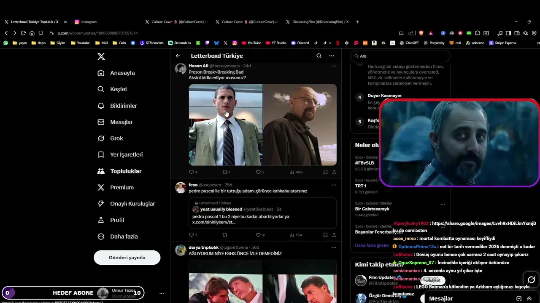This screenshot has height=303, width=540.
Task: Click the X logo in the sidebar
Action: (x=101, y=56)
